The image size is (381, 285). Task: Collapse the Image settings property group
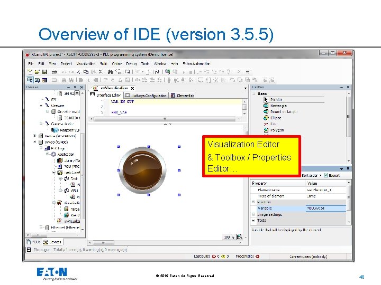point(253,214)
